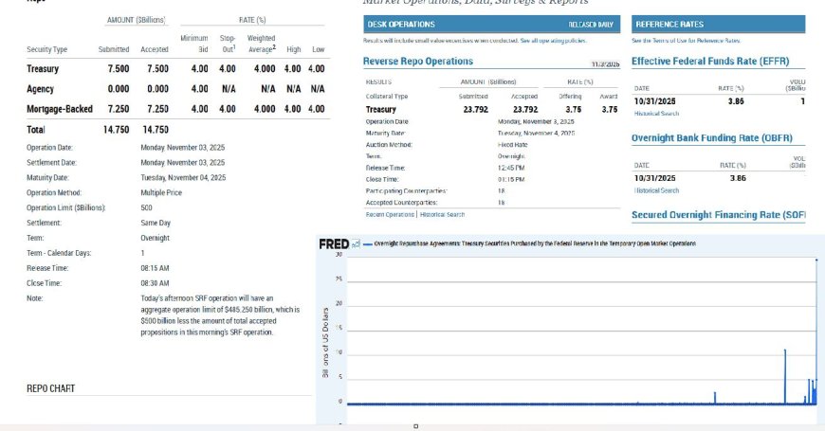Open Recent Operations under Reverse Repo results

[x=390, y=214]
